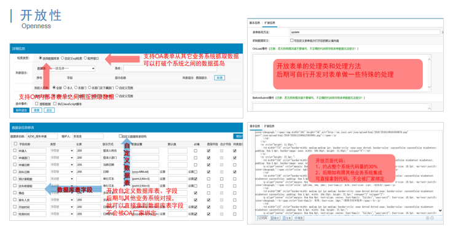The height and width of the screenshot is (235, 469).
Task: Click up arrow of OnLoad textarea scrollbar
Action: 429,59
